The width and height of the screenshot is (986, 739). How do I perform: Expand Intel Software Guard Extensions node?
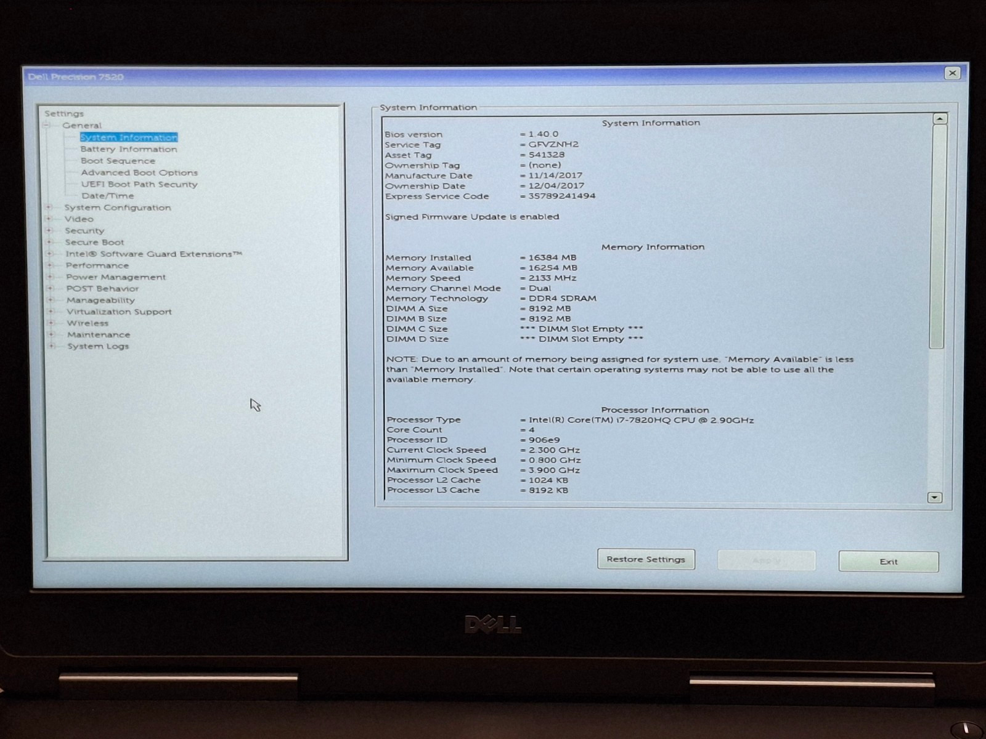(50, 254)
